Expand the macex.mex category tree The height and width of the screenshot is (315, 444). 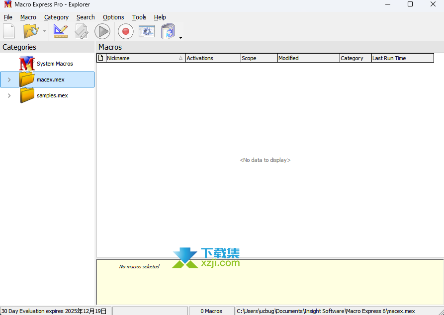[x=9, y=79]
